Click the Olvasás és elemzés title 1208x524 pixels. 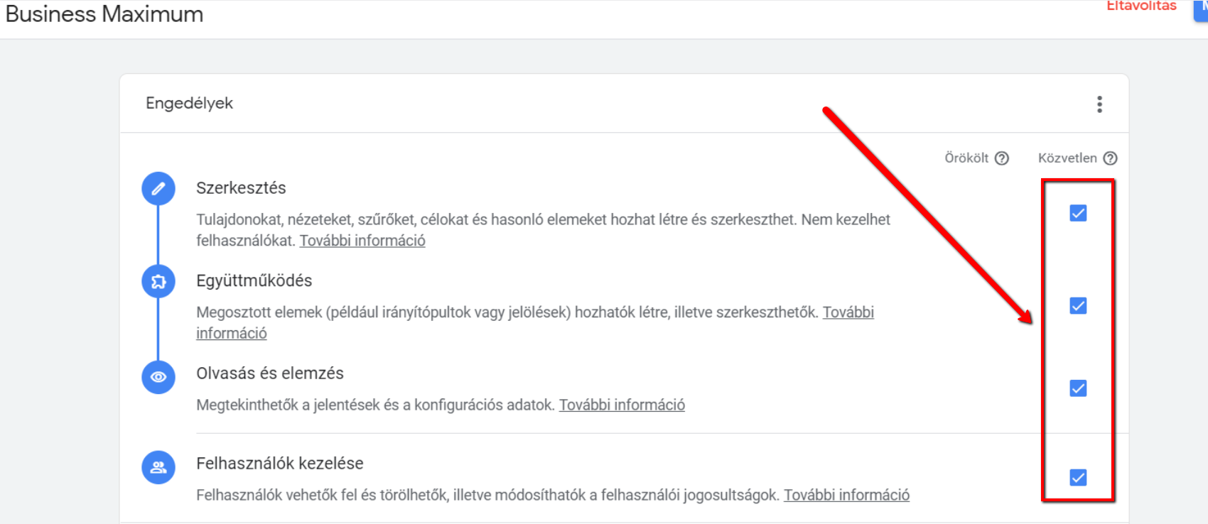(270, 373)
